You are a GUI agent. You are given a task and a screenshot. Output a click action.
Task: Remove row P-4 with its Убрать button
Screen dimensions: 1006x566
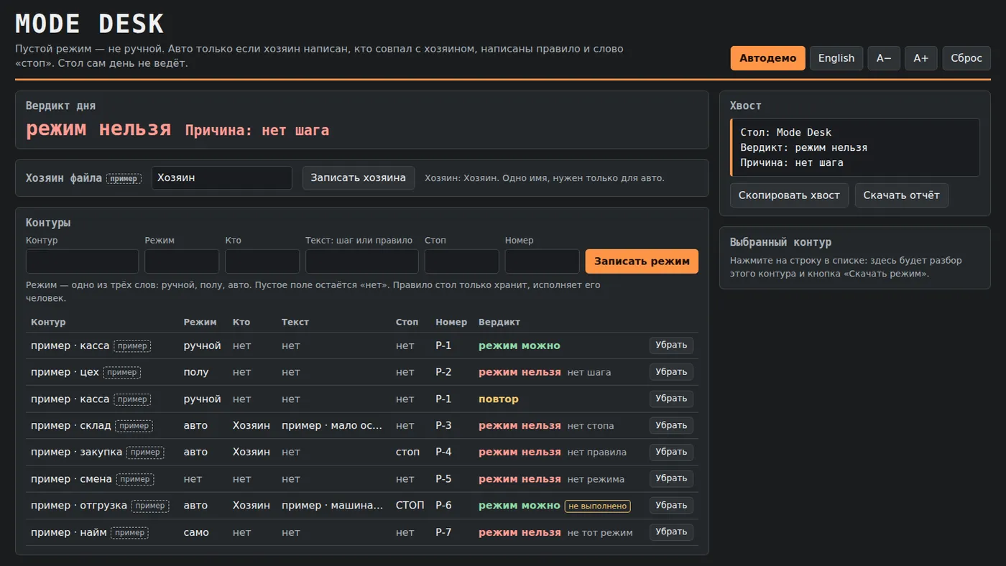click(671, 452)
